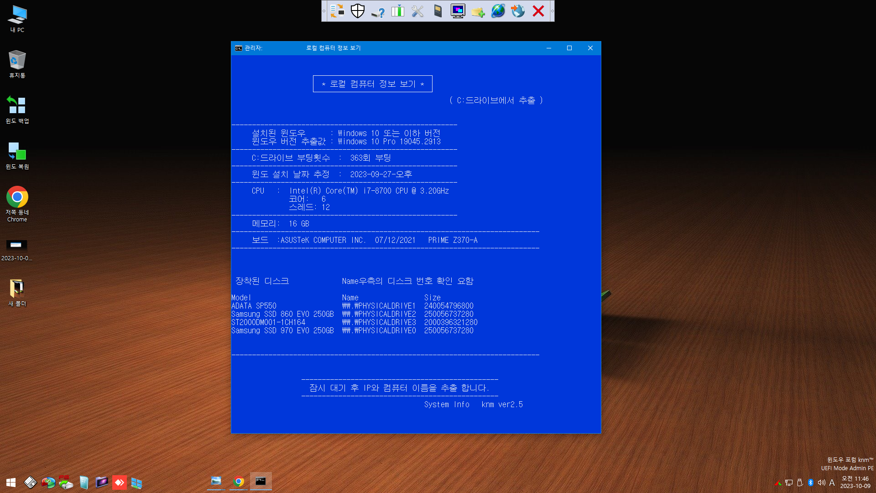Click the USB safely remove tray icon
The height and width of the screenshot is (493, 876).
point(800,483)
